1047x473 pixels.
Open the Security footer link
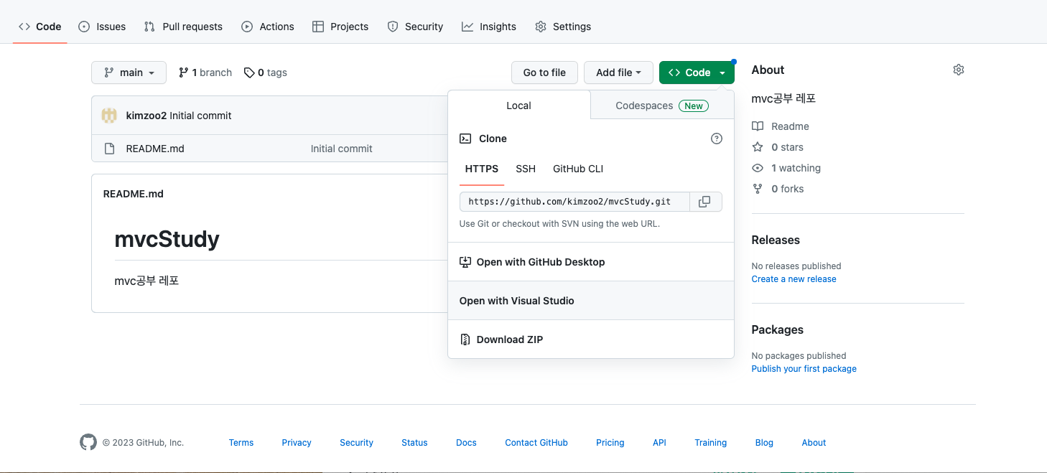(356, 443)
